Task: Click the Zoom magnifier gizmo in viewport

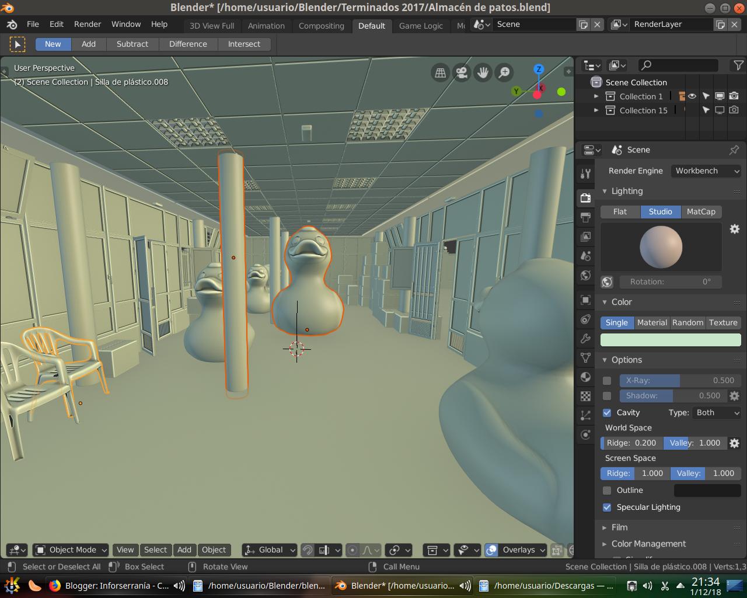Action: pyautogui.click(x=504, y=72)
